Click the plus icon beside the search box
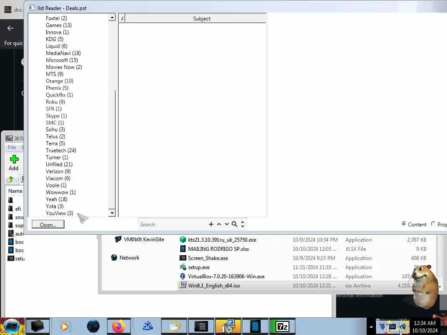This screenshot has width=447, height=335. 211,224
